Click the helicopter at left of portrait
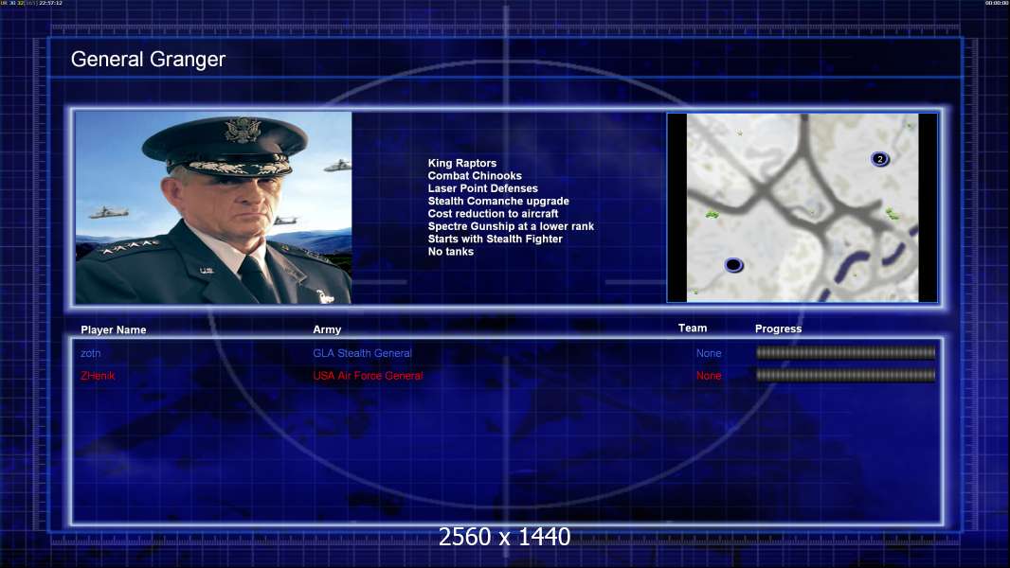Viewport: 1010px width, 568px height. [106, 212]
